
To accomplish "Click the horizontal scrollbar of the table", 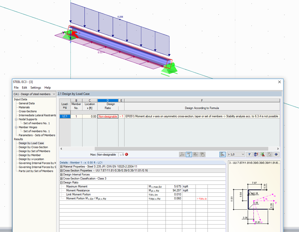I will coord(181,149).
